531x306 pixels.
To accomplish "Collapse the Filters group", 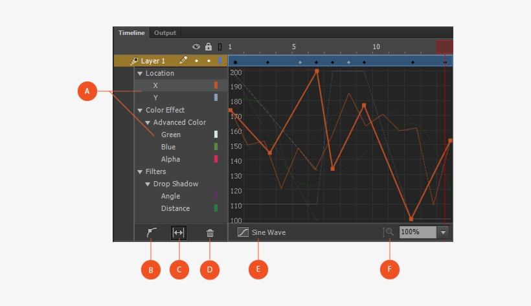I will click(x=139, y=172).
